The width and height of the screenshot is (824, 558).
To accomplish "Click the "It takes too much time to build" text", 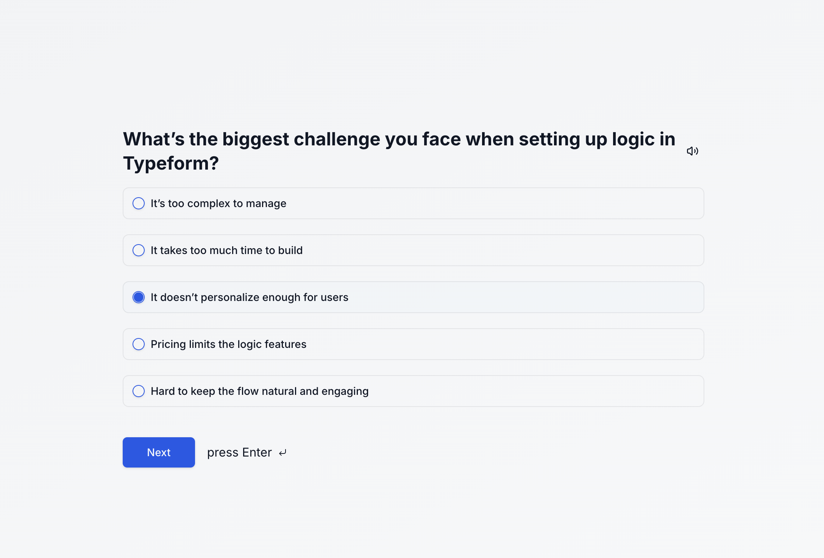I will coord(226,250).
